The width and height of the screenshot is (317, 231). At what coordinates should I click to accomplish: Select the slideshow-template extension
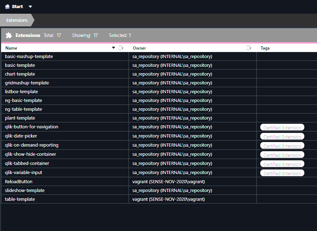(x=25, y=191)
